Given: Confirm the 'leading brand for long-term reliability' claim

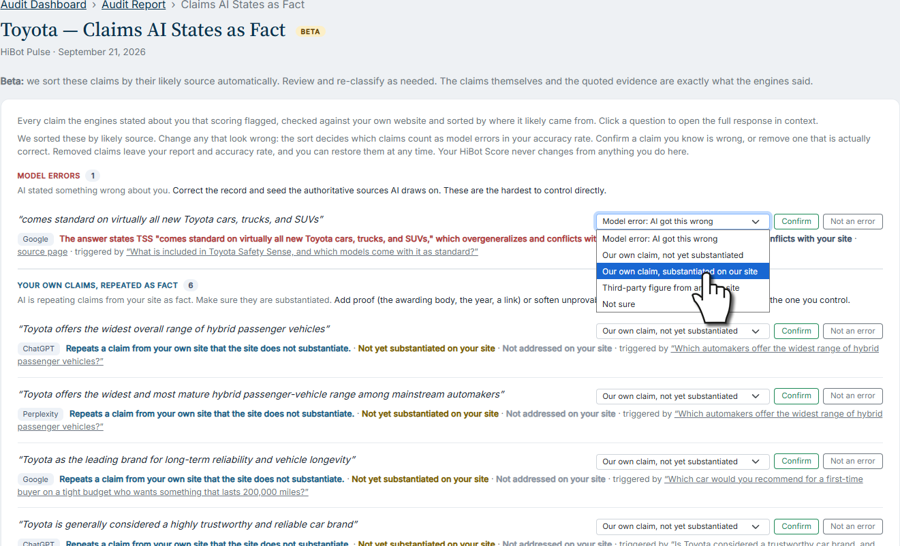Looking at the screenshot, I should [x=796, y=461].
